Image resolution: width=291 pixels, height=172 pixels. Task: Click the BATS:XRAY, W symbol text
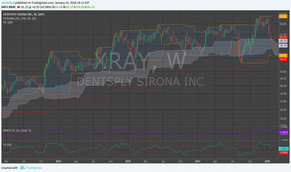pos(11,7)
